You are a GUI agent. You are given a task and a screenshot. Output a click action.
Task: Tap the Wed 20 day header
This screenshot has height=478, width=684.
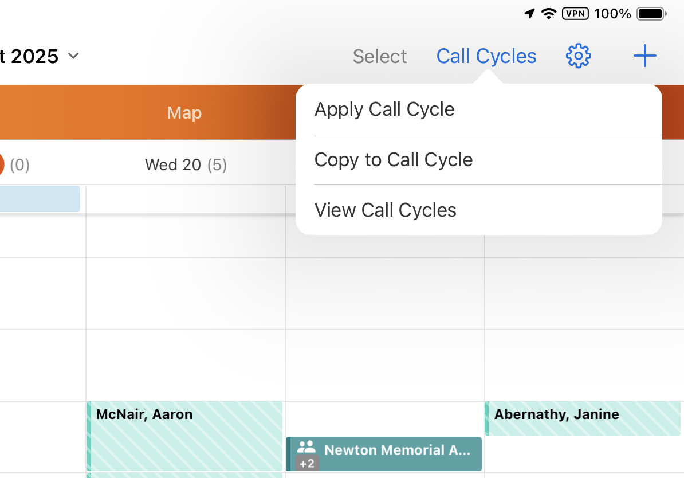[186, 165]
